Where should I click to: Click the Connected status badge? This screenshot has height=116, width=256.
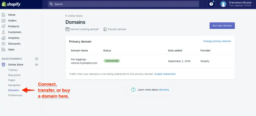(112, 61)
